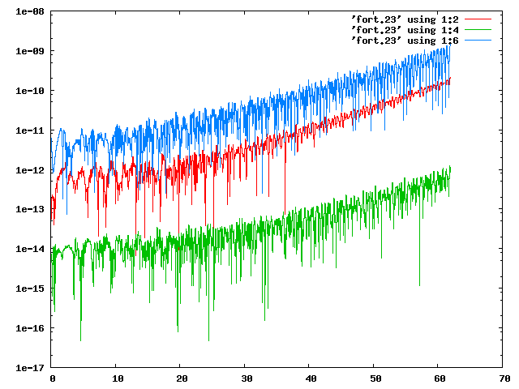Click y-axis label 1e-11
The width and height of the screenshot is (519, 389).
(x=30, y=130)
